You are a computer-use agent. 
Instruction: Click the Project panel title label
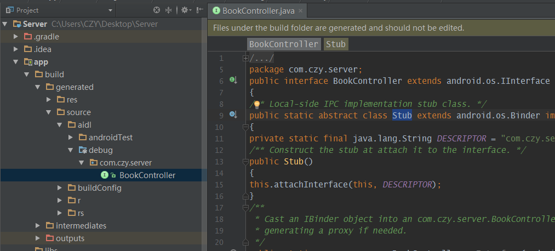coord(27,10)
